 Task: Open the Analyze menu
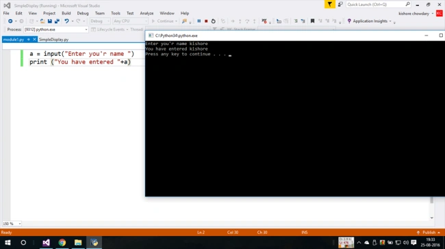coord(147,13)
